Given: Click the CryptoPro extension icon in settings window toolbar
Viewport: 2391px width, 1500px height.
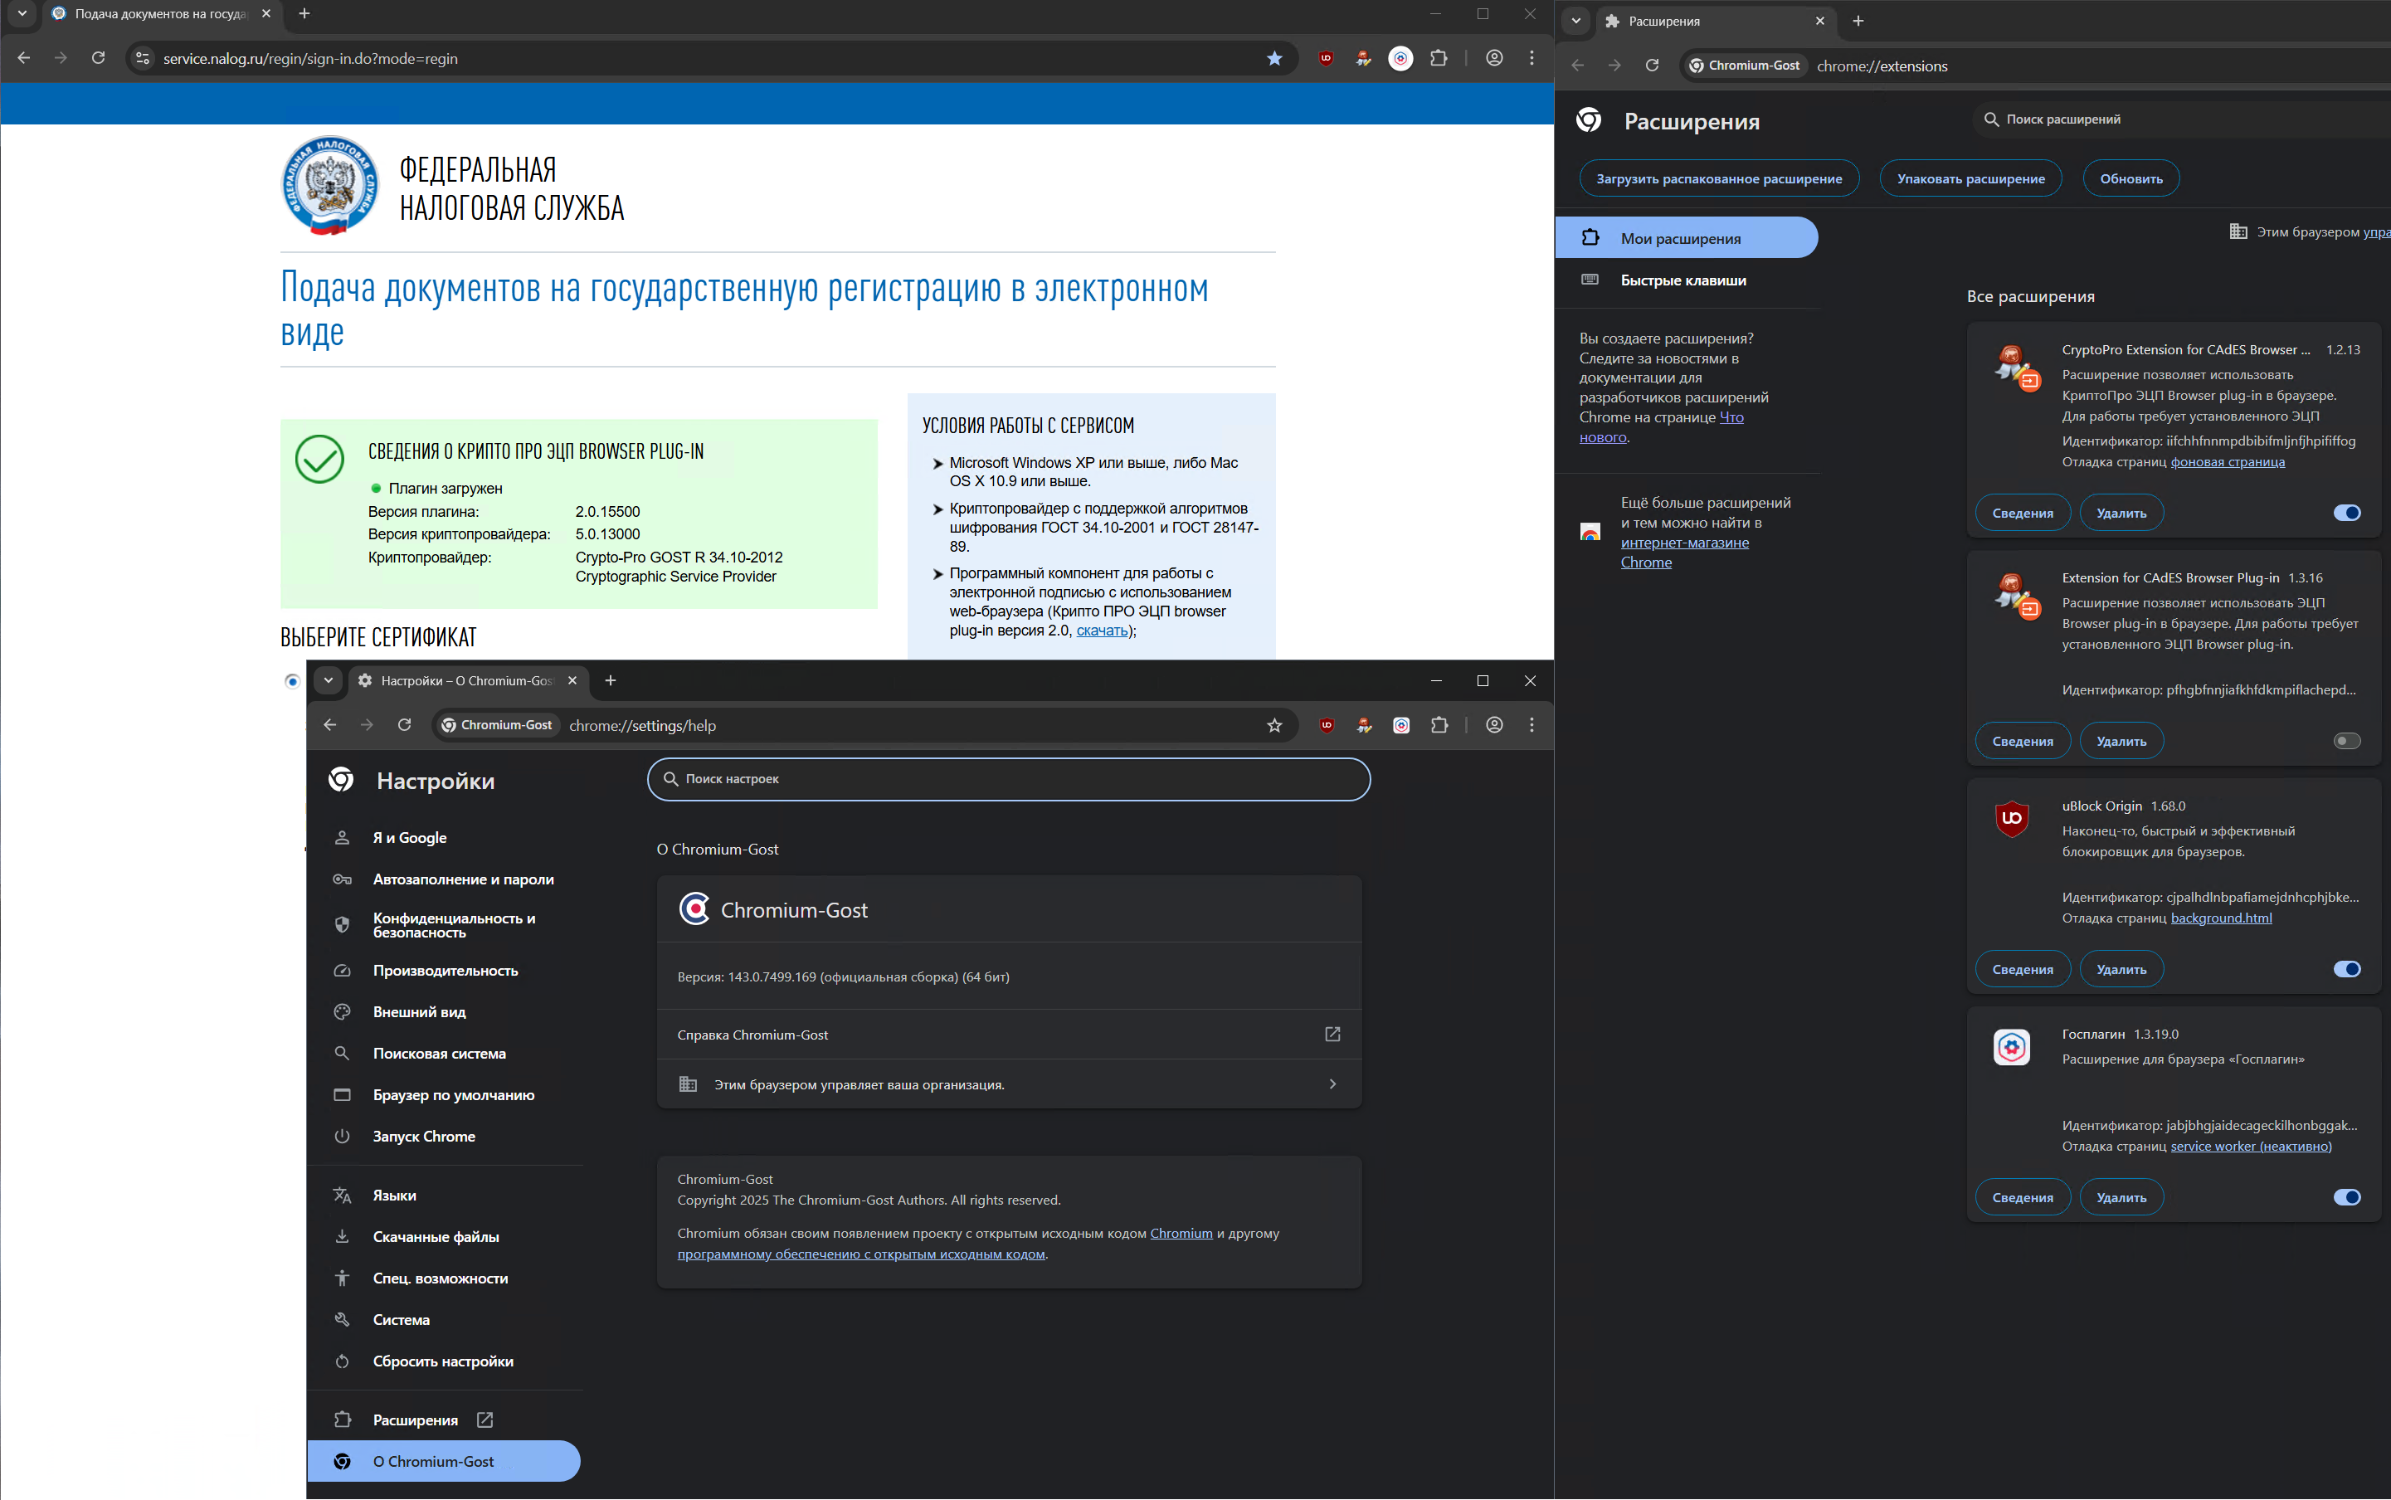Looking at the screenshot, I should 1364,725.
